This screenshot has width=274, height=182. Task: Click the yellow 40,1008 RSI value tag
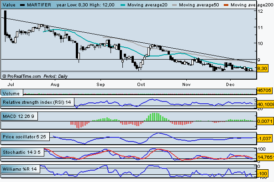click(x=265, y=104)
